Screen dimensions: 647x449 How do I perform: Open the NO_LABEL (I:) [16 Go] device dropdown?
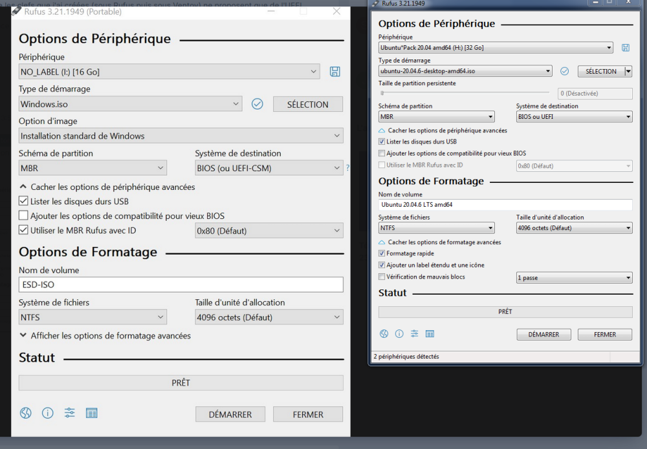169,72
